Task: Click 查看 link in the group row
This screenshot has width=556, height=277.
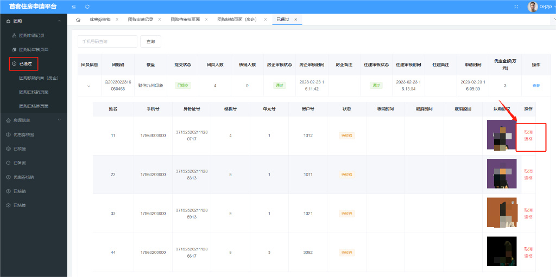Action: [x=536, y=86]
